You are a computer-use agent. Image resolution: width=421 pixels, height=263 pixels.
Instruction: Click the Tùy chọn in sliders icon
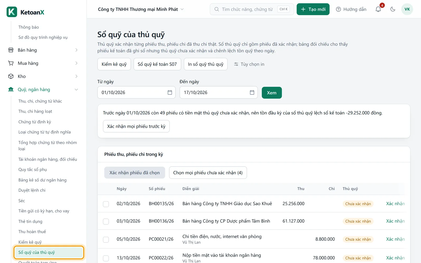pos(236,64)
